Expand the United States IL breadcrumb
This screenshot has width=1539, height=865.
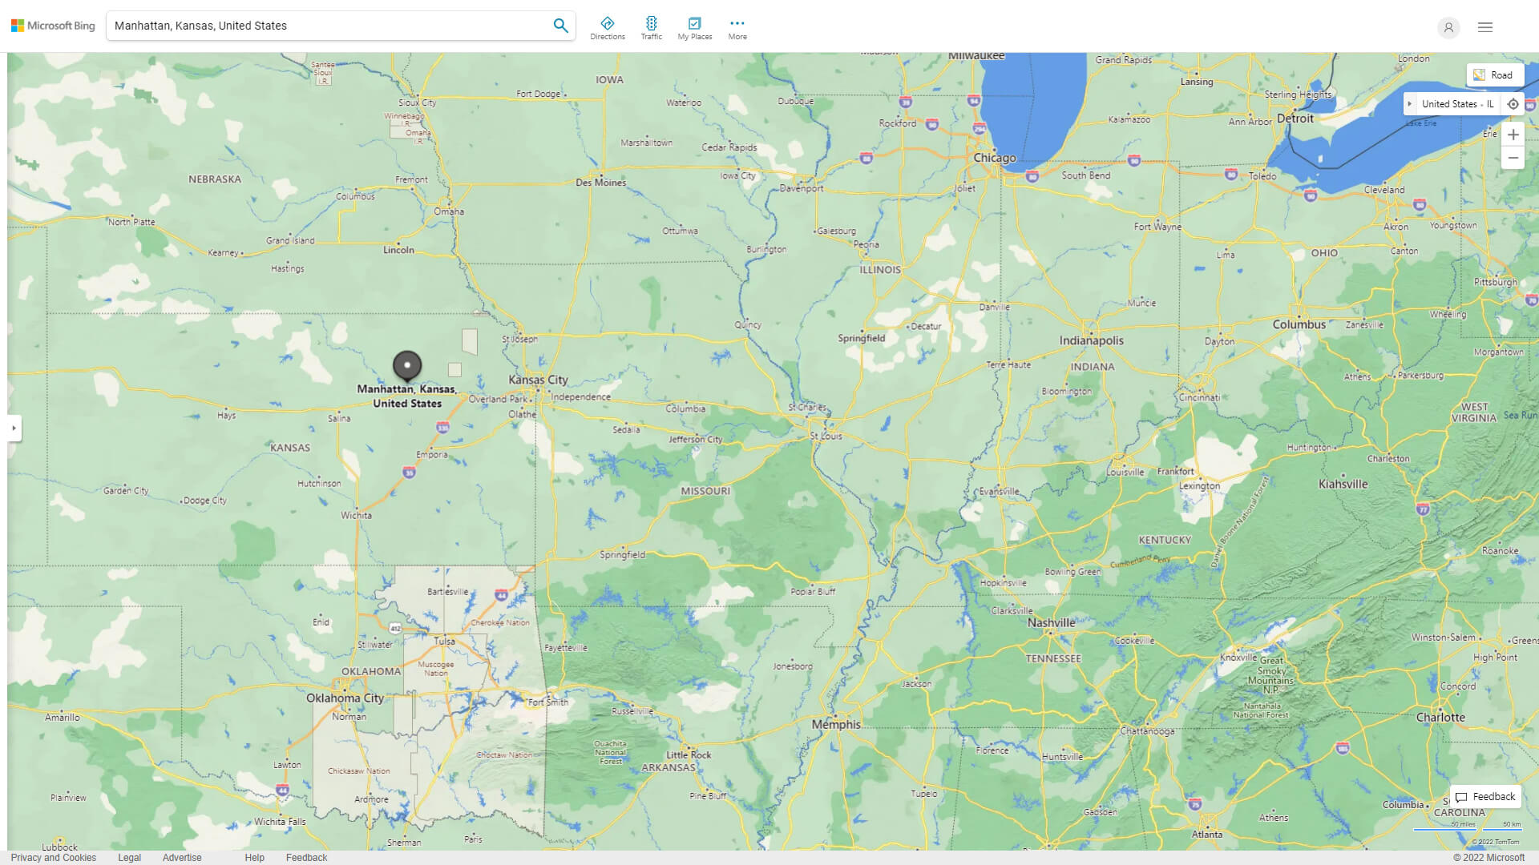tap(1412, 103)
